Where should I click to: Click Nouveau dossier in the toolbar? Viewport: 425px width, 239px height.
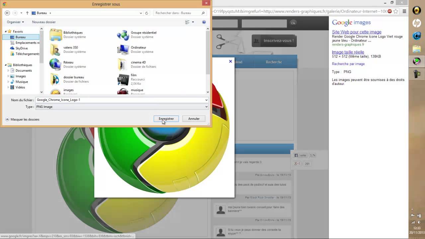tap(44, 22)
